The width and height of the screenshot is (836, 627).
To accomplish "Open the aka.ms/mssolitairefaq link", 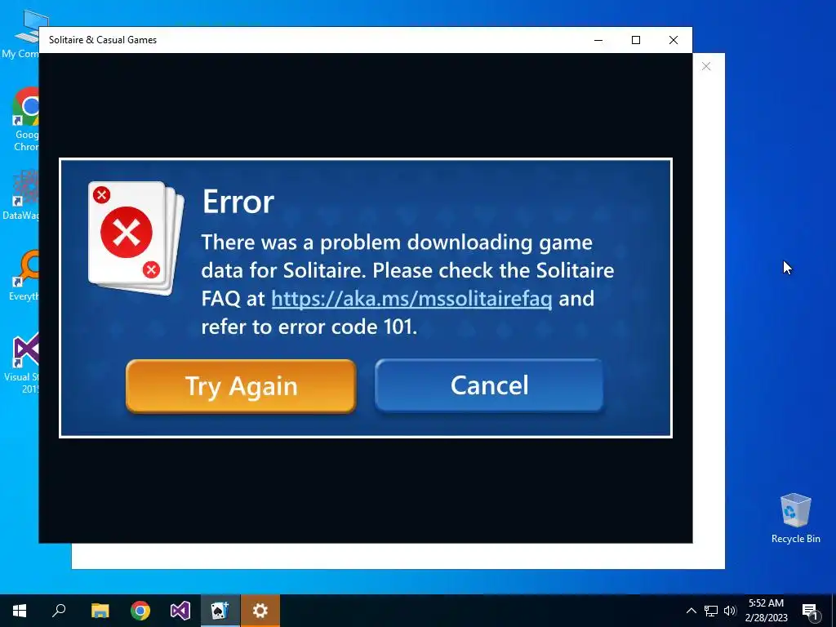I will (x=411, y=299).
